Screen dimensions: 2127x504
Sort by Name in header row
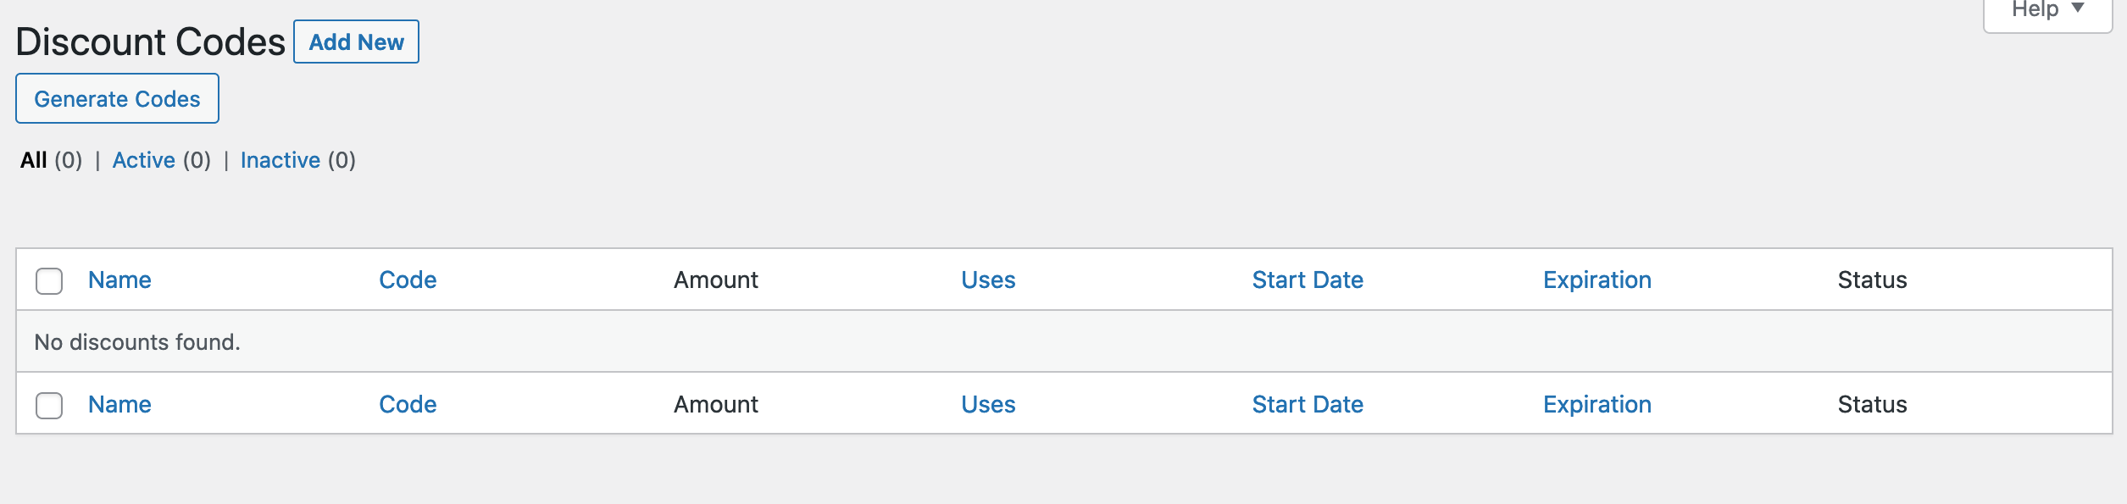pyautogui.click(x=119, y=280)
